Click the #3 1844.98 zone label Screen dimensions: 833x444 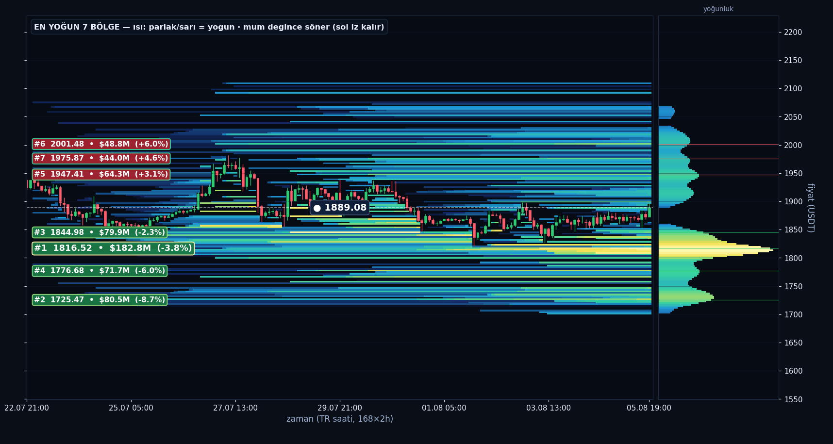[x=100, y=232]
